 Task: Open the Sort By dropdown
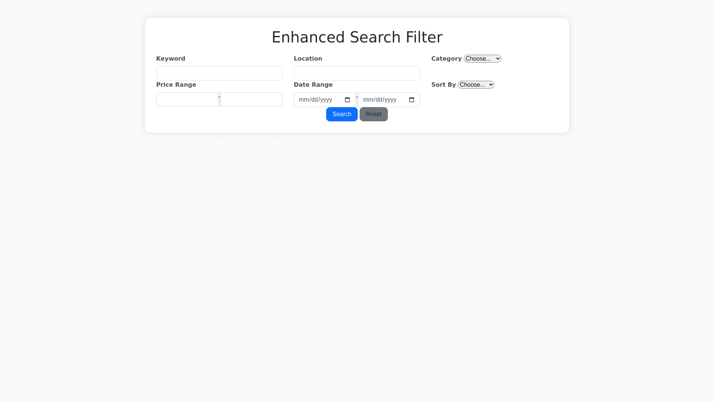click(476, 84)
